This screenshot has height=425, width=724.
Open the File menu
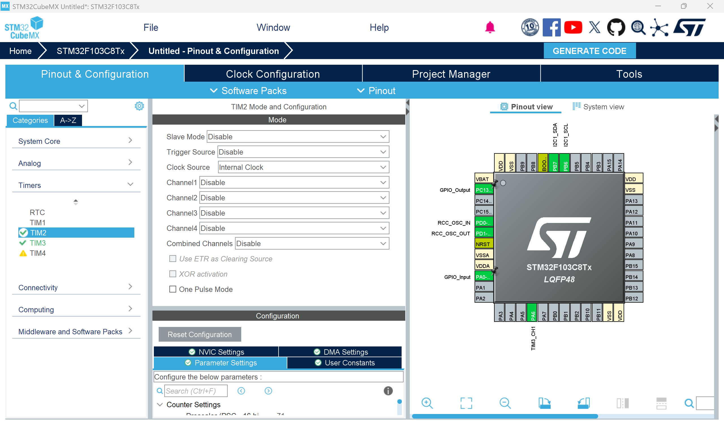click(x=151, y=28)
